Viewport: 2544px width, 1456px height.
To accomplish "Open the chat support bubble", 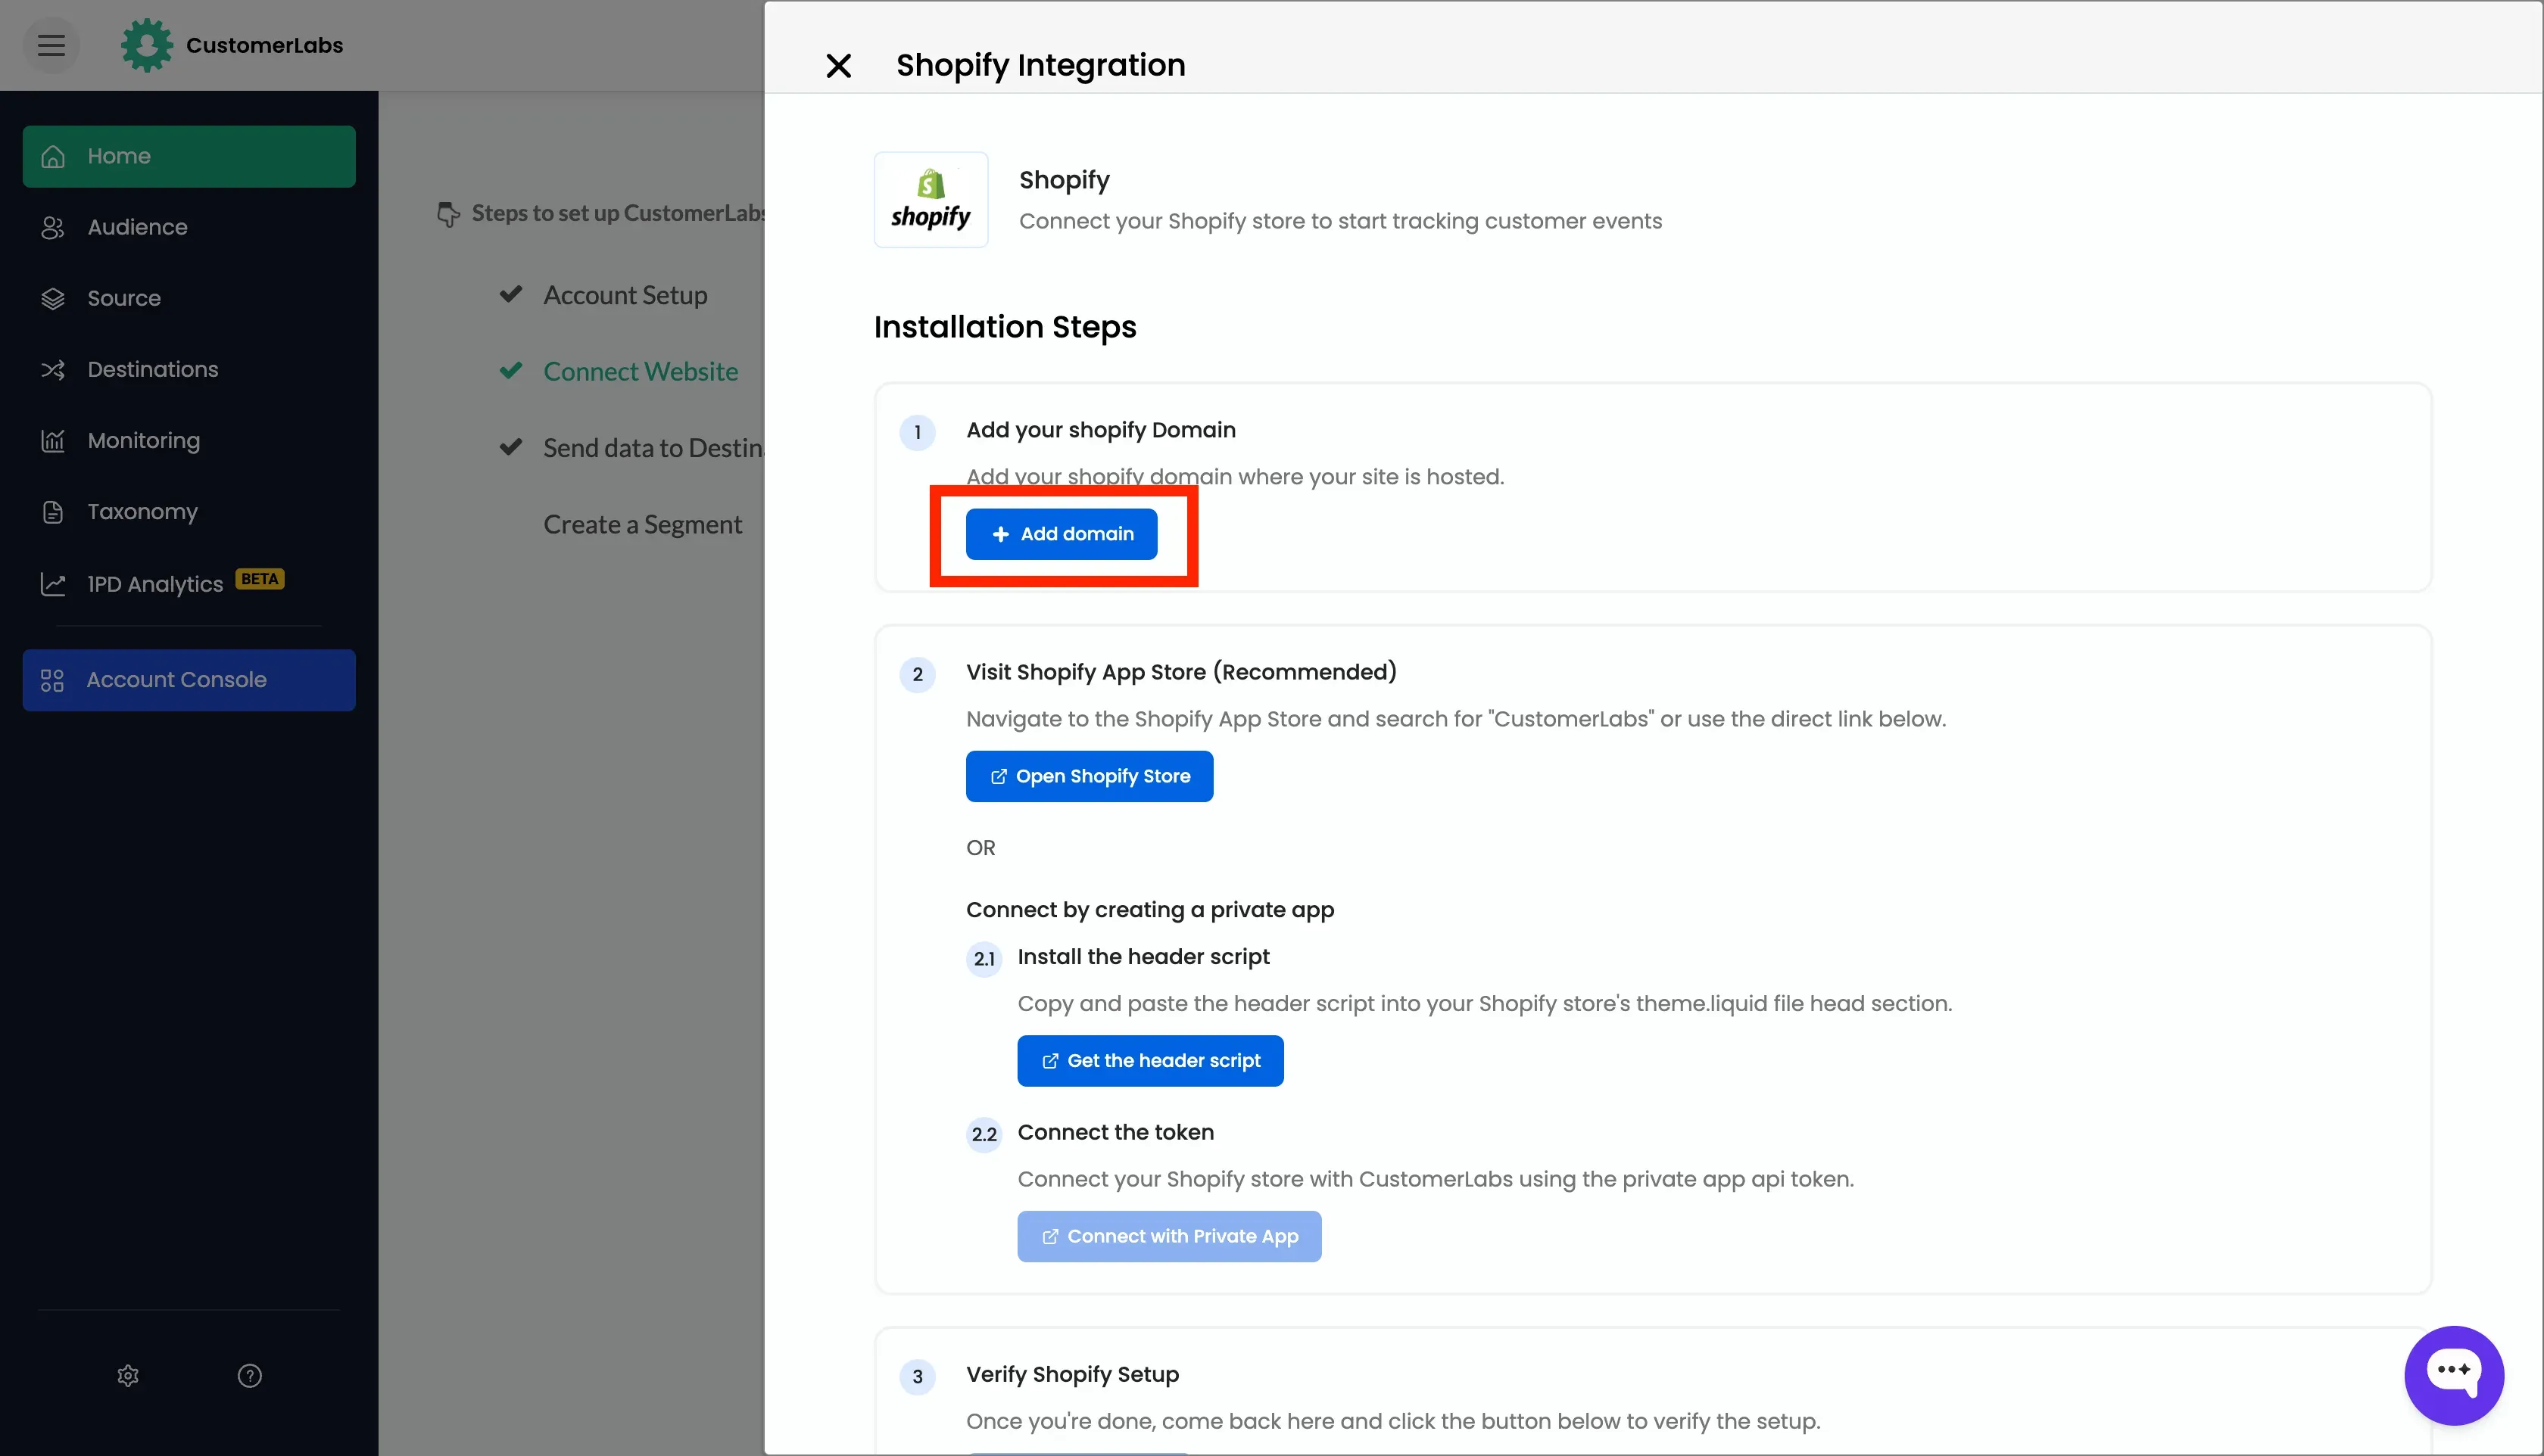I will [x=2454, y=1375].
